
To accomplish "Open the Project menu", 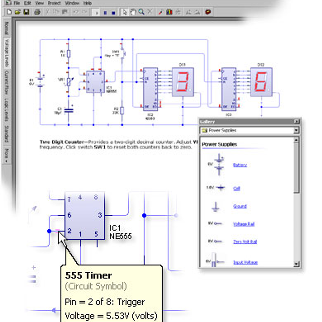I will point(54,3).
